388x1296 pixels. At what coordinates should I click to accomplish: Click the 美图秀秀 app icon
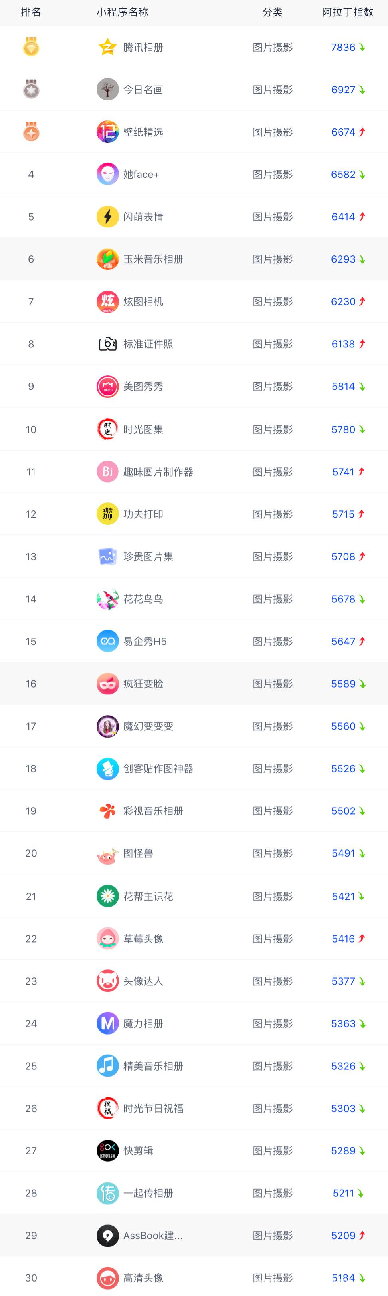(x=107, y=387)
